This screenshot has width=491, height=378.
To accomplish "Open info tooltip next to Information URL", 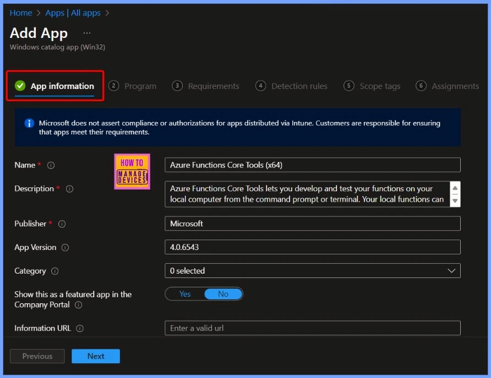I will [80, 329].
